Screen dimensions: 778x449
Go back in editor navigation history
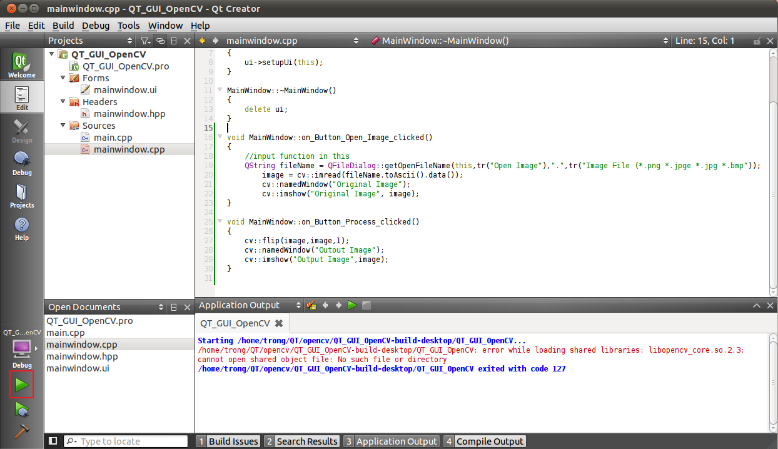point(202,41)
